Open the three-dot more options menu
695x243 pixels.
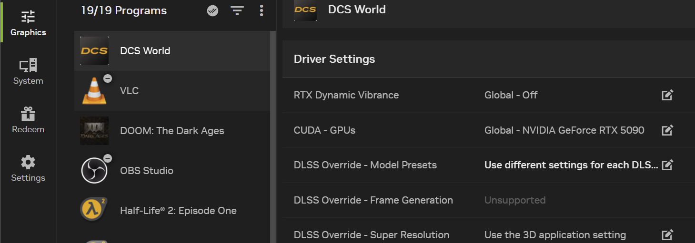262,10
